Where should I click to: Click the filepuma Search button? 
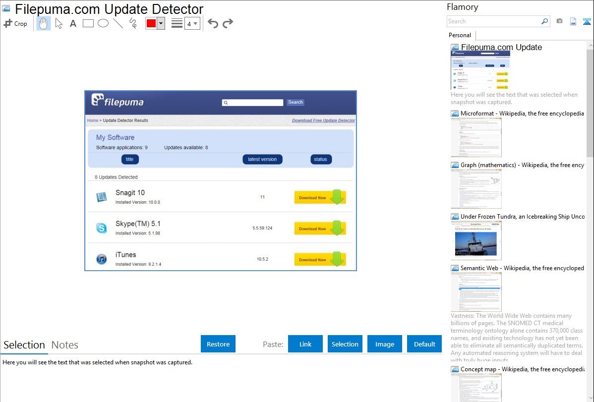296,102
